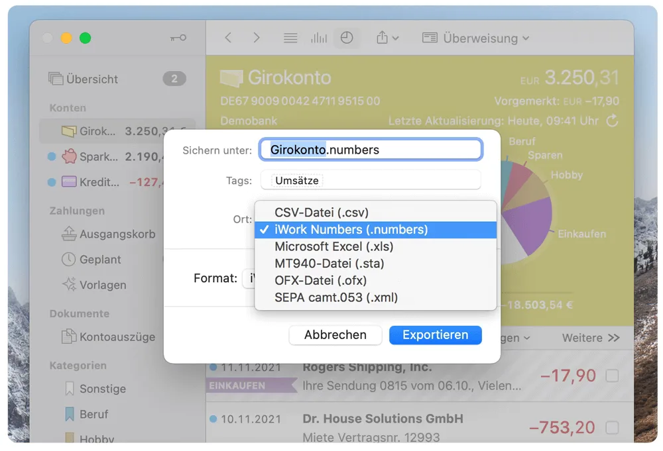Click the balance amount 3.250,31

(x=581, y=77)
